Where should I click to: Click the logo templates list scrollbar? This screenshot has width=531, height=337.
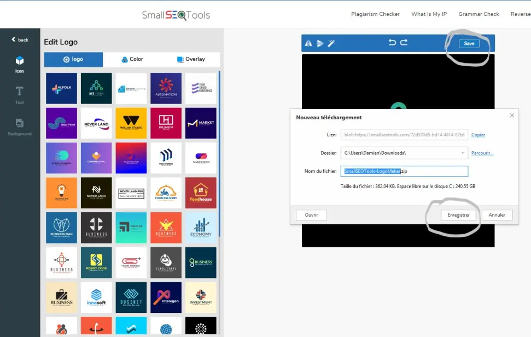pos(219,154)
